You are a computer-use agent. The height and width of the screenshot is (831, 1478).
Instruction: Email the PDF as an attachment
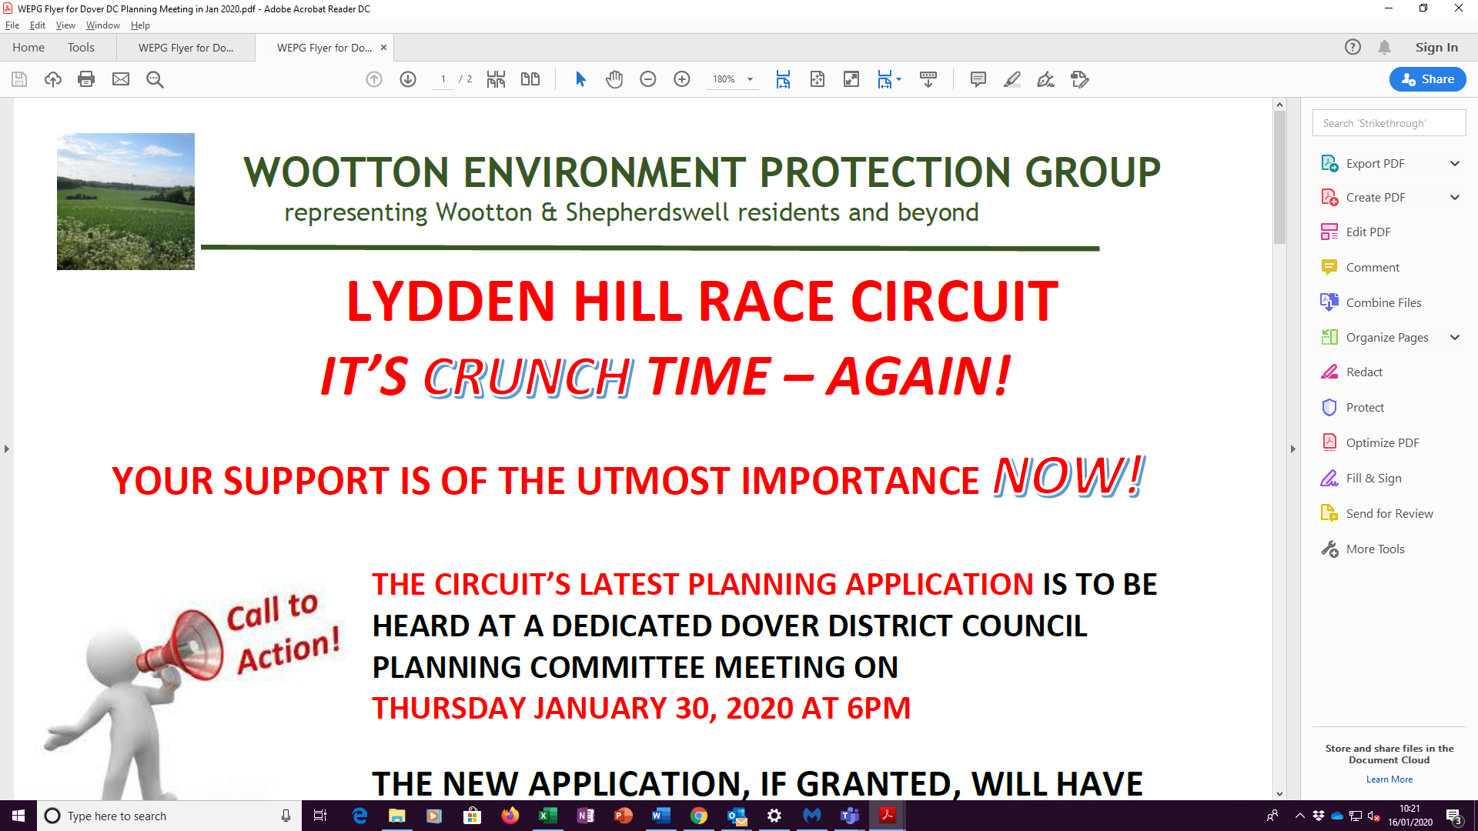120,79
